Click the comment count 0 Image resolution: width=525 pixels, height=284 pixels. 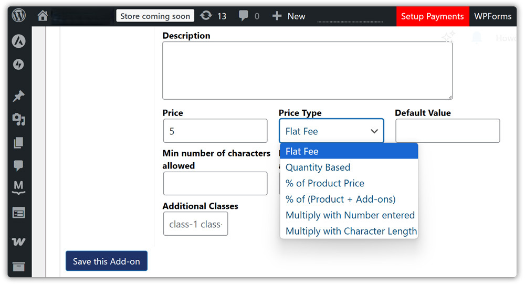[257, 16]
